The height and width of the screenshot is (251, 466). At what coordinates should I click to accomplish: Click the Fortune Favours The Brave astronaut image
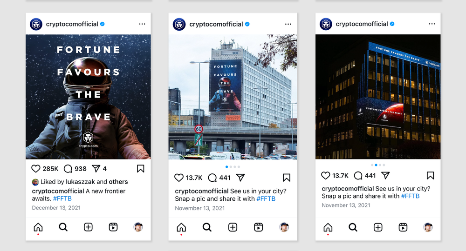[x=88, y=97]
